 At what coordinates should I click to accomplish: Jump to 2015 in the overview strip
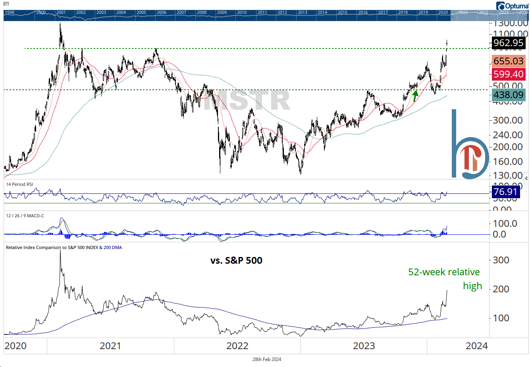(343, 12)
